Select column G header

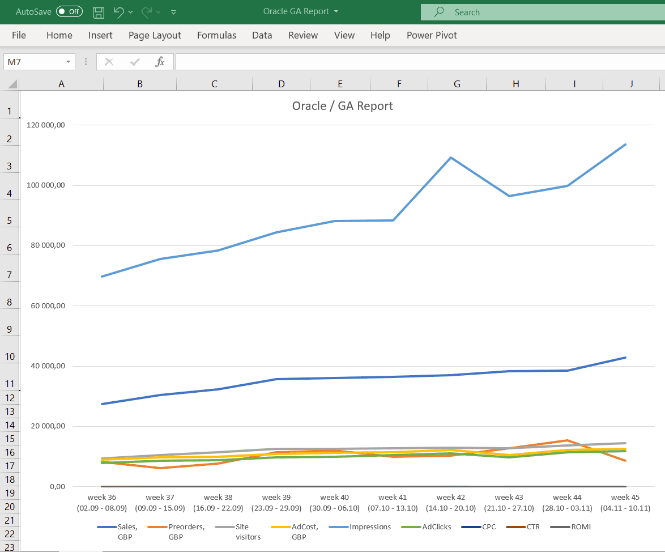pos(457,84)
